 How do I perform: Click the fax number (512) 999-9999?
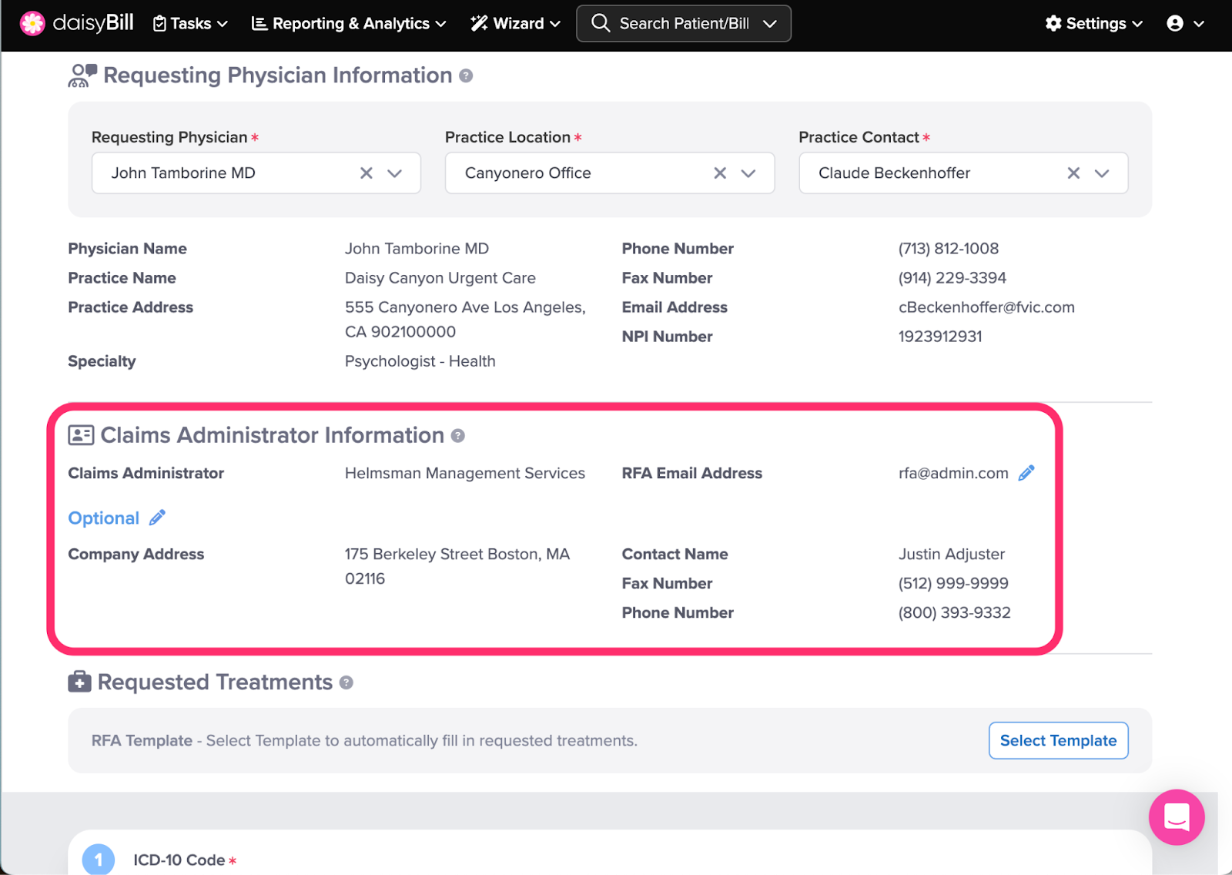click(953, 583)
